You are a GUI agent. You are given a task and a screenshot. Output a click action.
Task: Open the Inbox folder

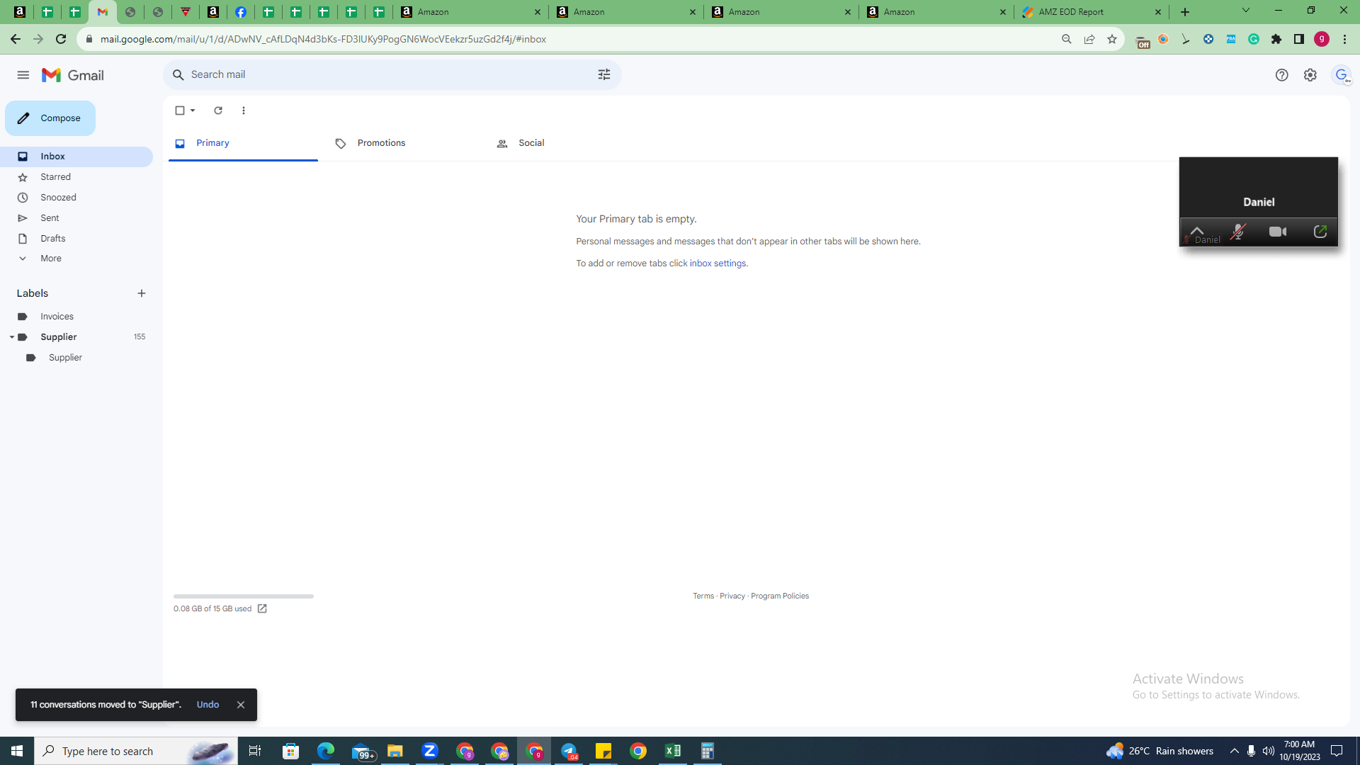[76, 157]
